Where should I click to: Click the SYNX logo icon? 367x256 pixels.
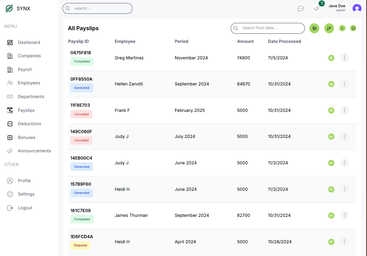click(9, 9)
